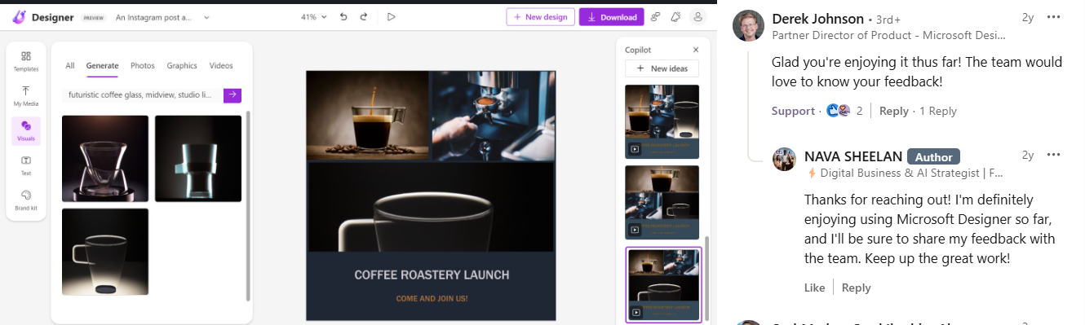Select the COME AND JOIN US! text on canvas

pyautogui.click(x=432, y=299)
